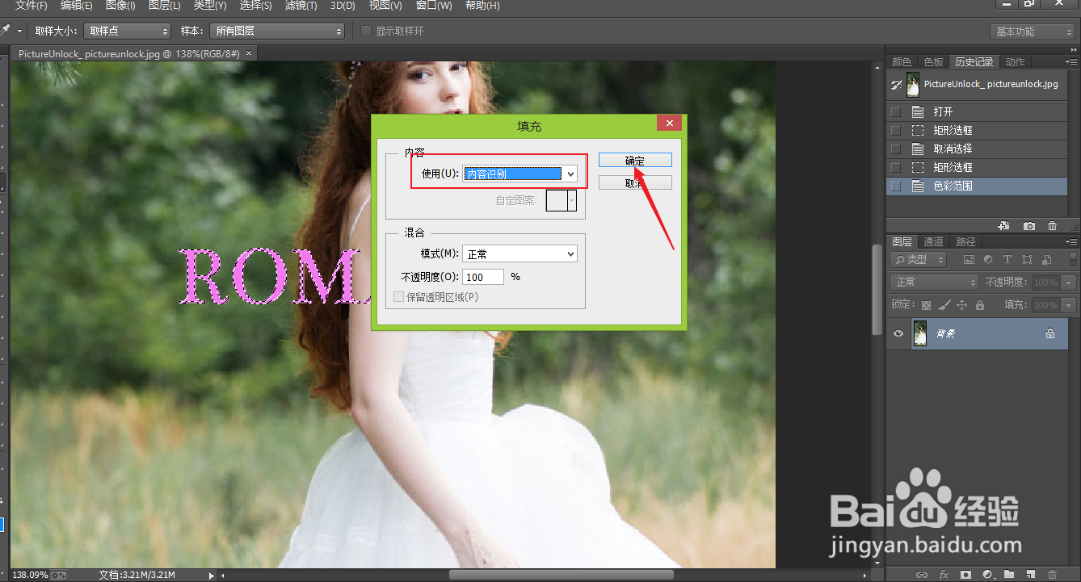
Task: Lock all with the padlock in the Lock row
Action: pos(979,305)
